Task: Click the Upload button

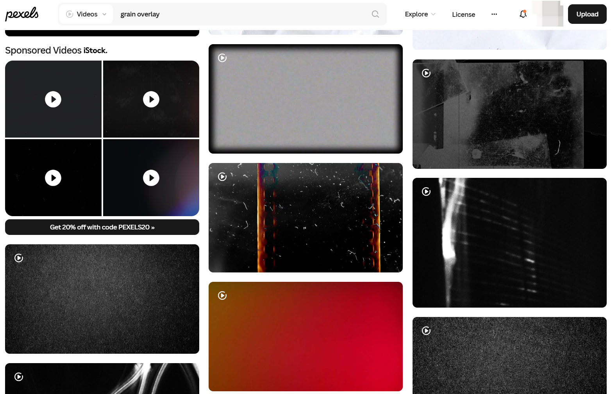Action: tap(587, 14)
